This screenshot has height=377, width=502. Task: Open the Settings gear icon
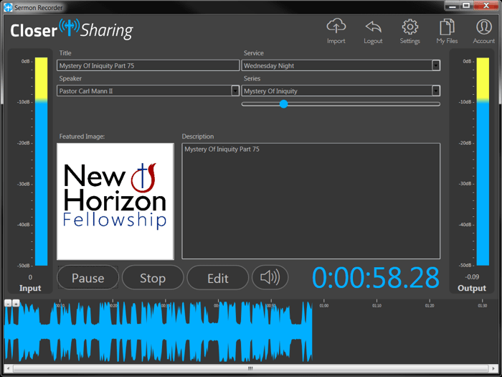409,27
